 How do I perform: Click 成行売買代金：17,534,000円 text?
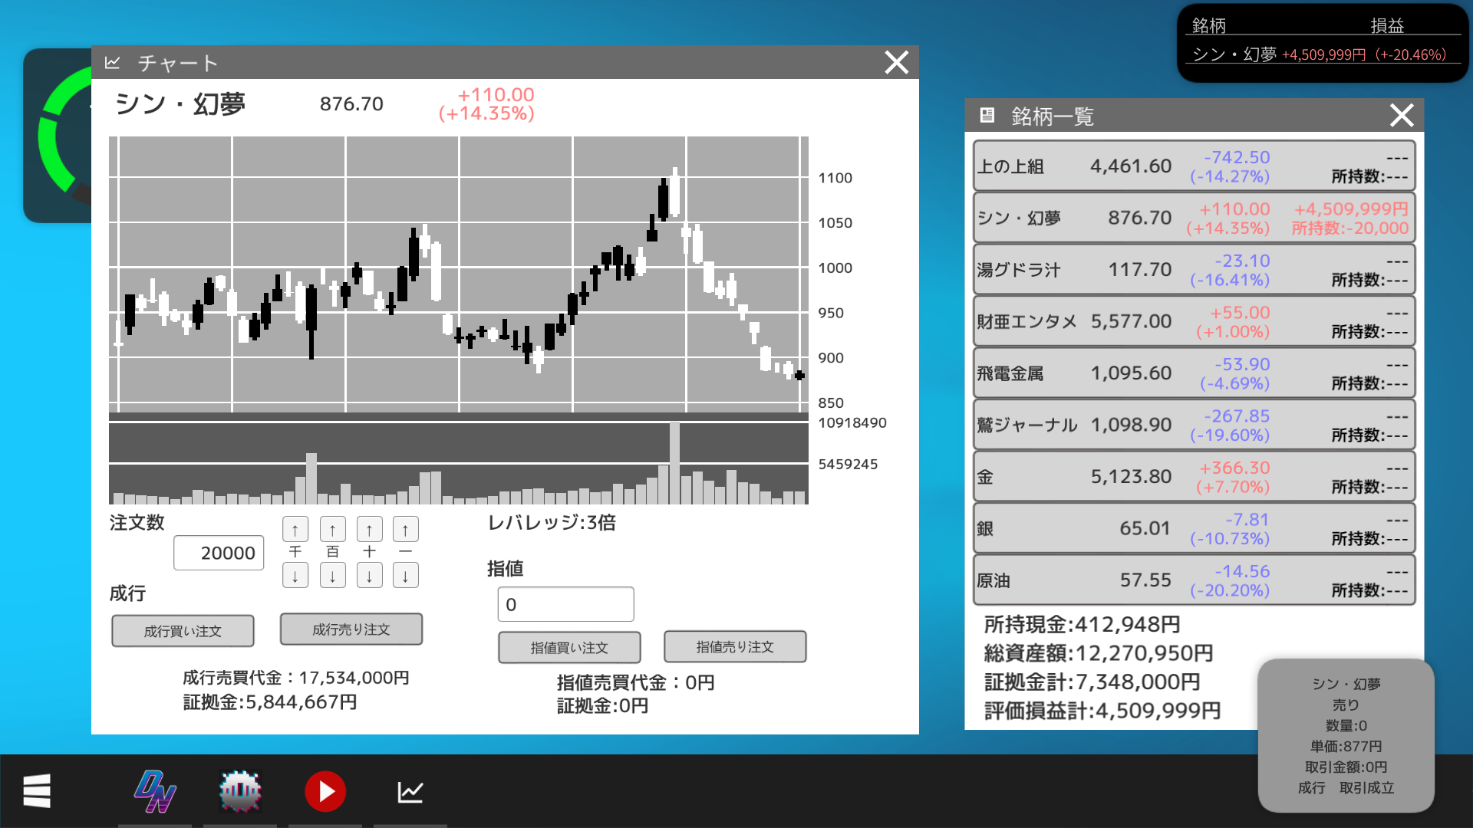click(x=296, y=678)
